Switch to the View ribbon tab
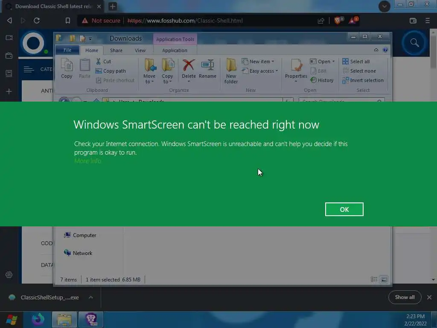 click(x=140, y=50)
